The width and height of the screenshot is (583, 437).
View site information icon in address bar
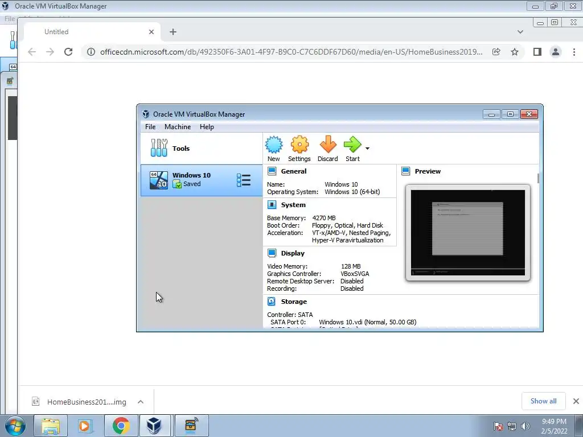(x=91, y=52)
